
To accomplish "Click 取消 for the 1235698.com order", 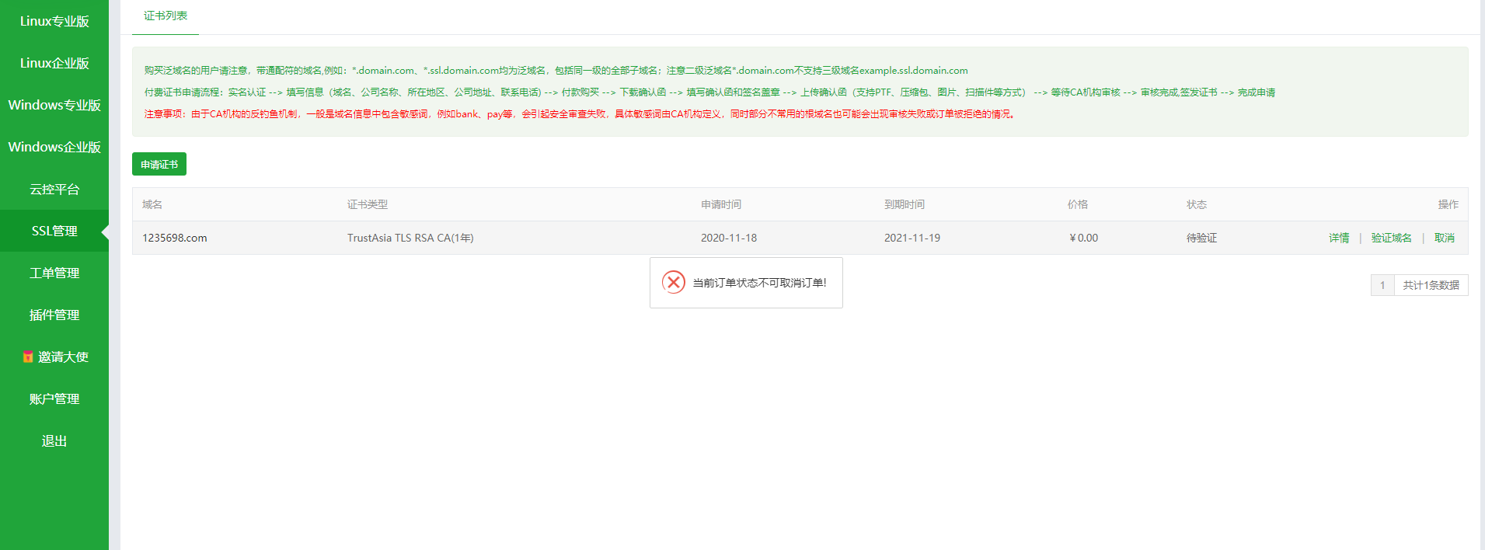I will tap(1445, 238).
